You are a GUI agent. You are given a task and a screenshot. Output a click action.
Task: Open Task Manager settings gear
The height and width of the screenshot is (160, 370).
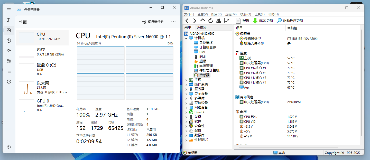(9, 147)
